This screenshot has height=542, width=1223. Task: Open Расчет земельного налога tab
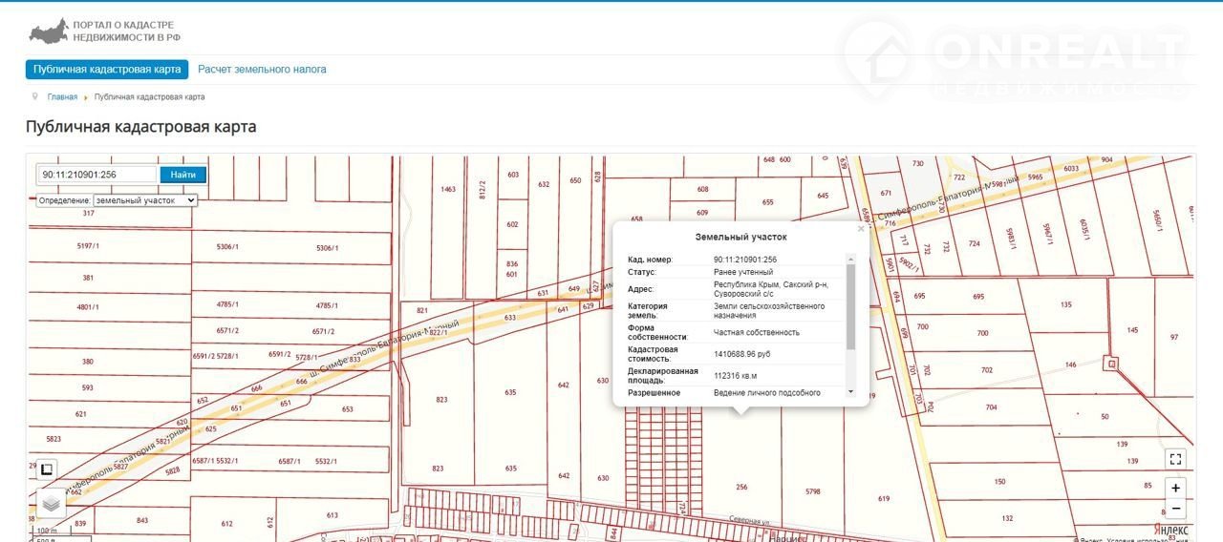click(262, 70)
